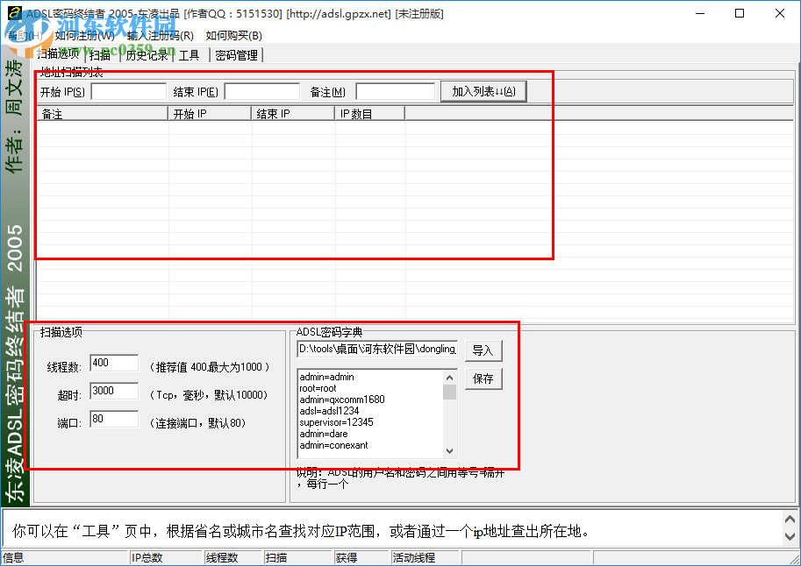
Task: Open the 如何购买(B) menu
Action: (x=233, y=36)
